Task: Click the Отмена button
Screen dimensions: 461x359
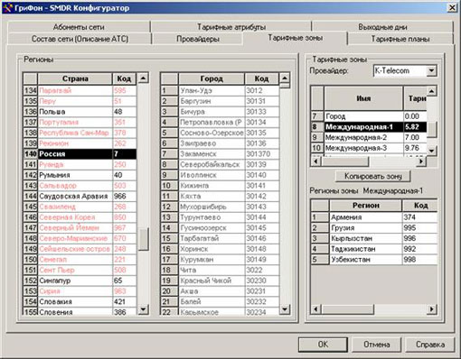Action: pos(376,345)
